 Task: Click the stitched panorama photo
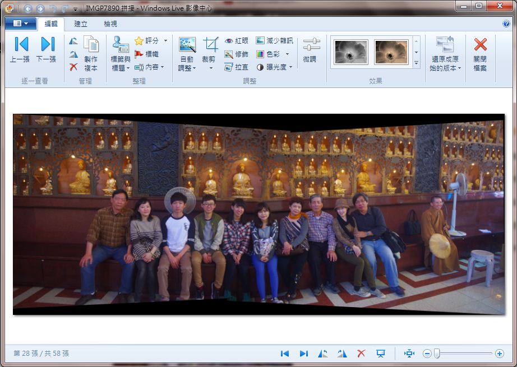pos(259,214)
